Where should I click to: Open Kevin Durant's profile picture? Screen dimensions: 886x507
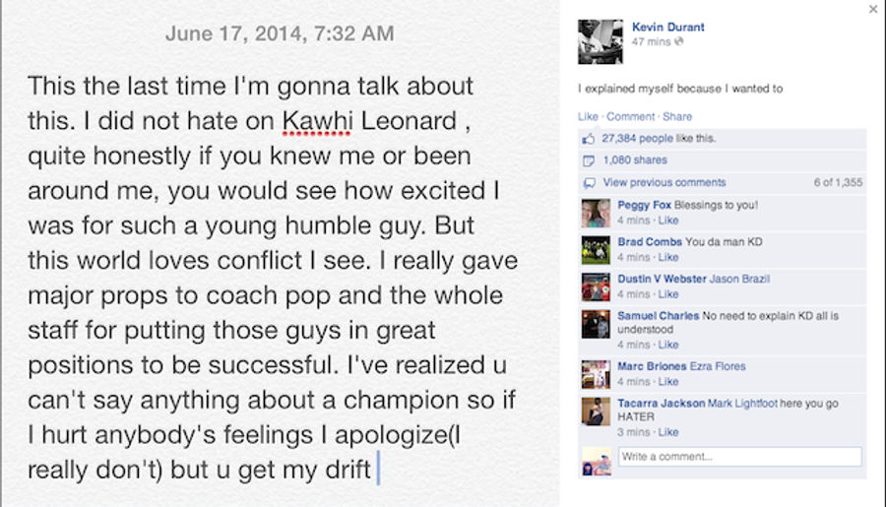(x=601, y=41)
